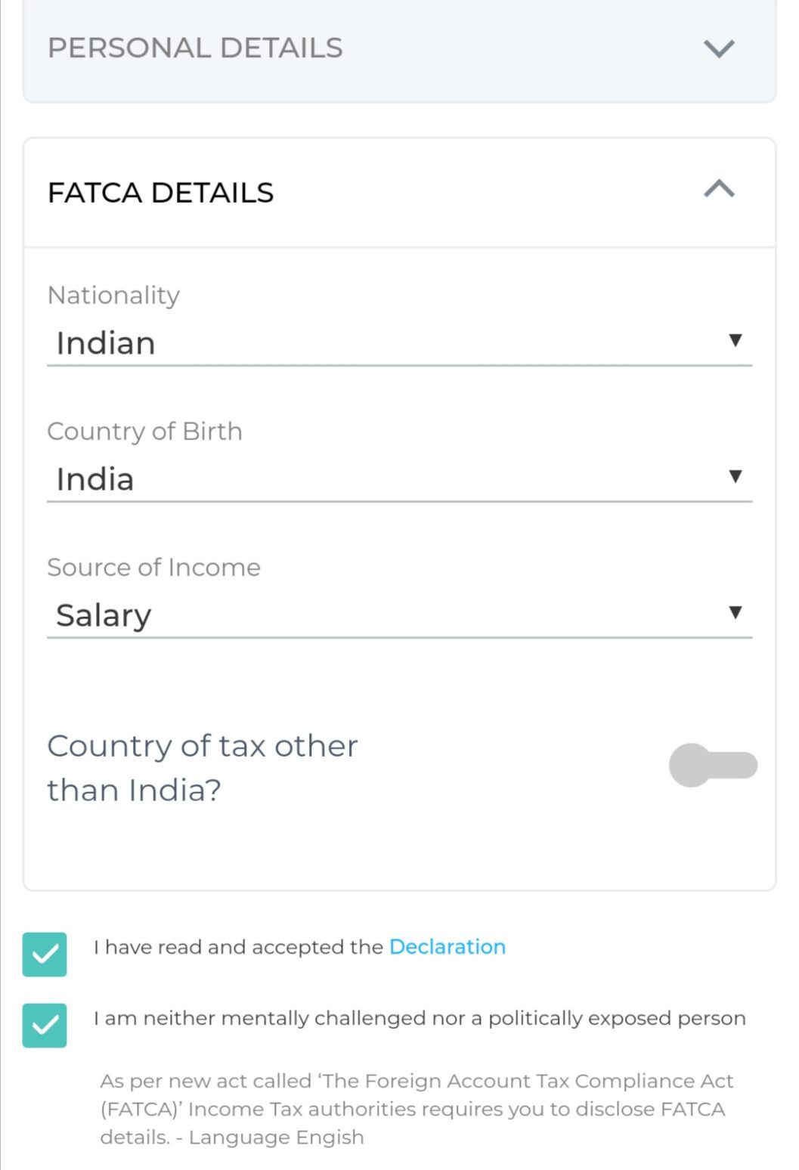Click the FATCA disclosure note paragraph

click(416, 1109)
